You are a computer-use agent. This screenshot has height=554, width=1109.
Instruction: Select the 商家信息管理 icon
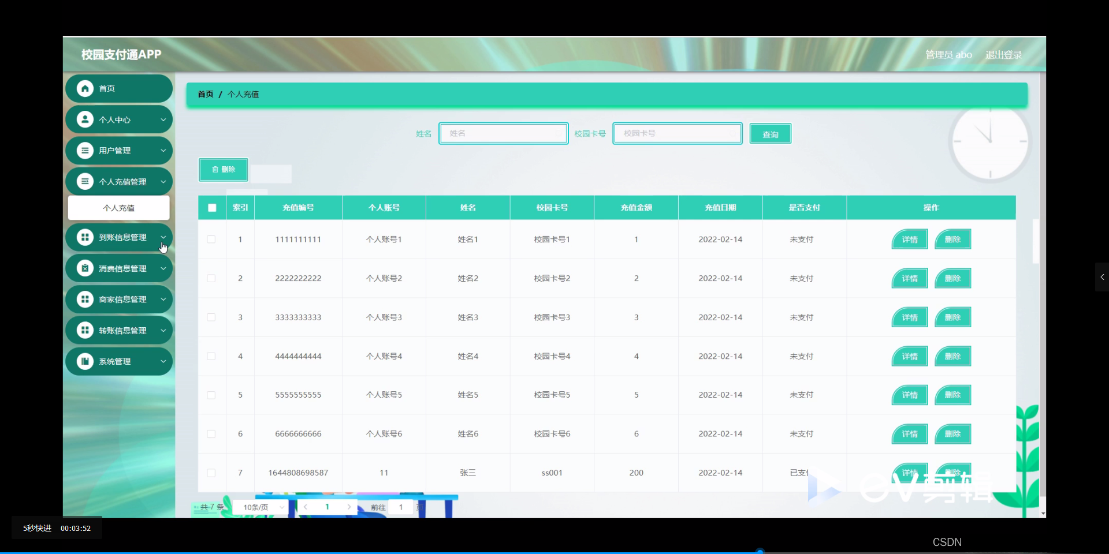tap(84, 299)
